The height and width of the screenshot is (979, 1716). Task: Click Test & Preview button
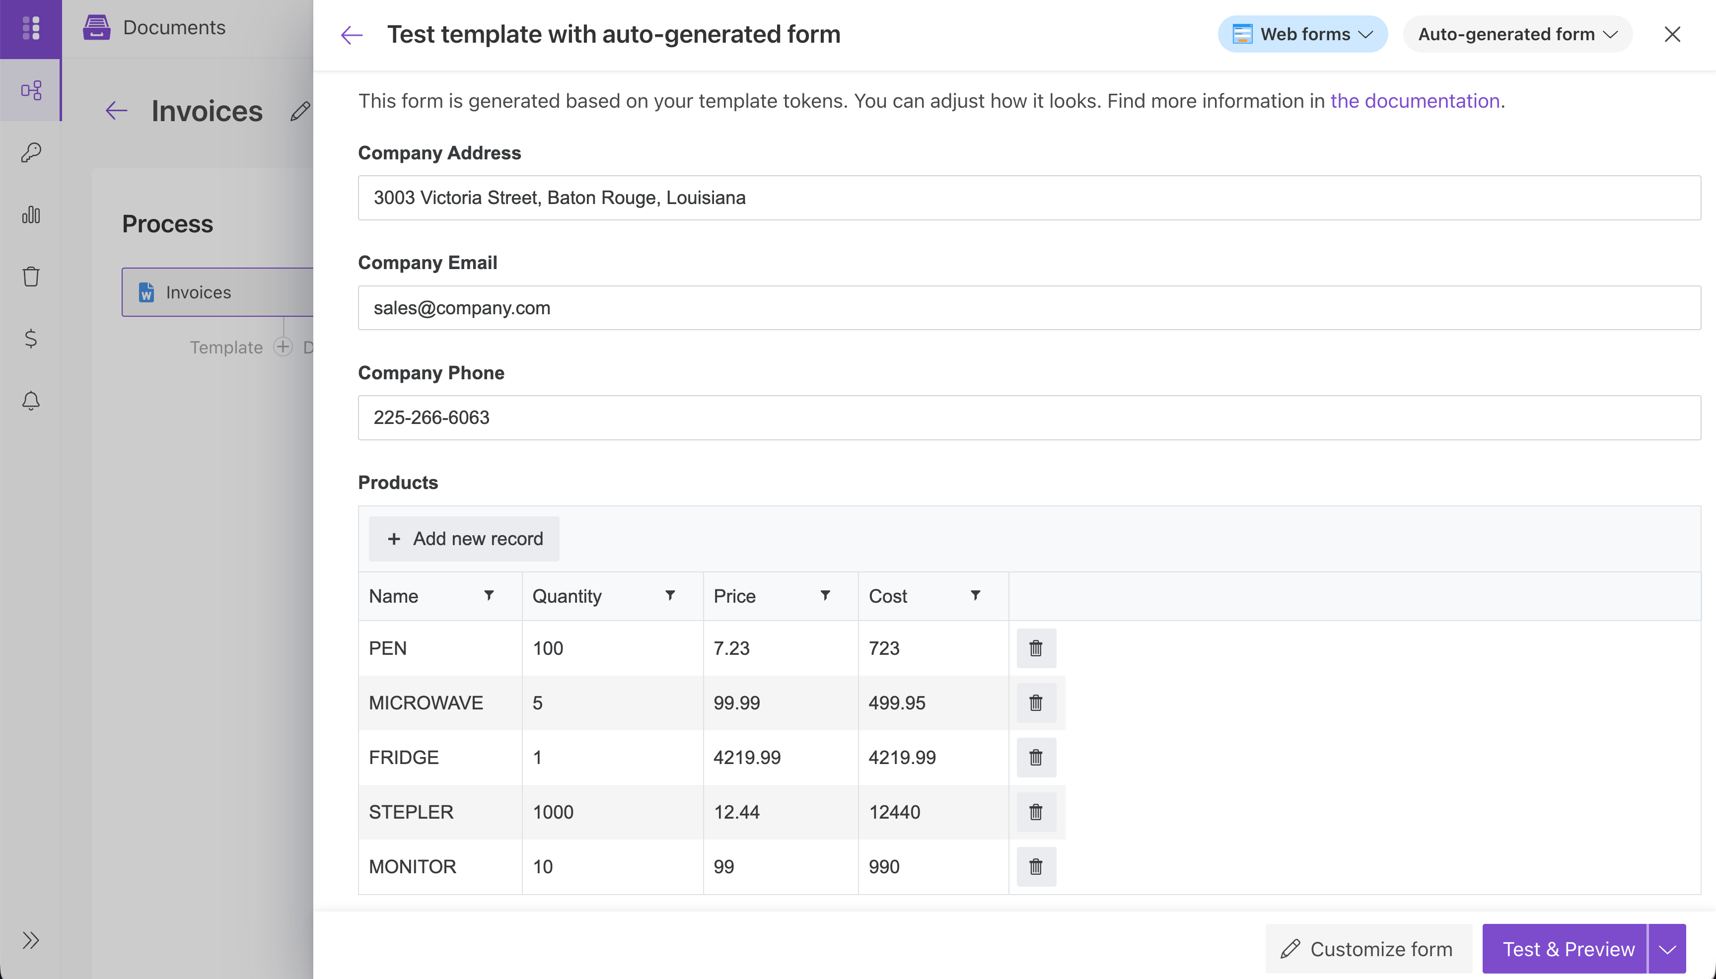pos(1565,949)
